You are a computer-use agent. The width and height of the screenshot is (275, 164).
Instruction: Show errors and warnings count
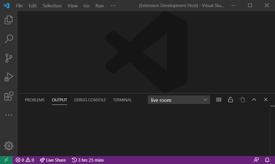(x=25, y=160)
